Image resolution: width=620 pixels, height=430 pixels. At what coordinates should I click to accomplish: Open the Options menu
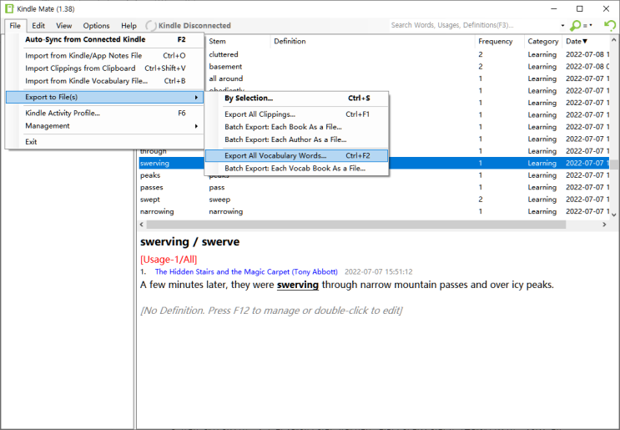[96, 26]
